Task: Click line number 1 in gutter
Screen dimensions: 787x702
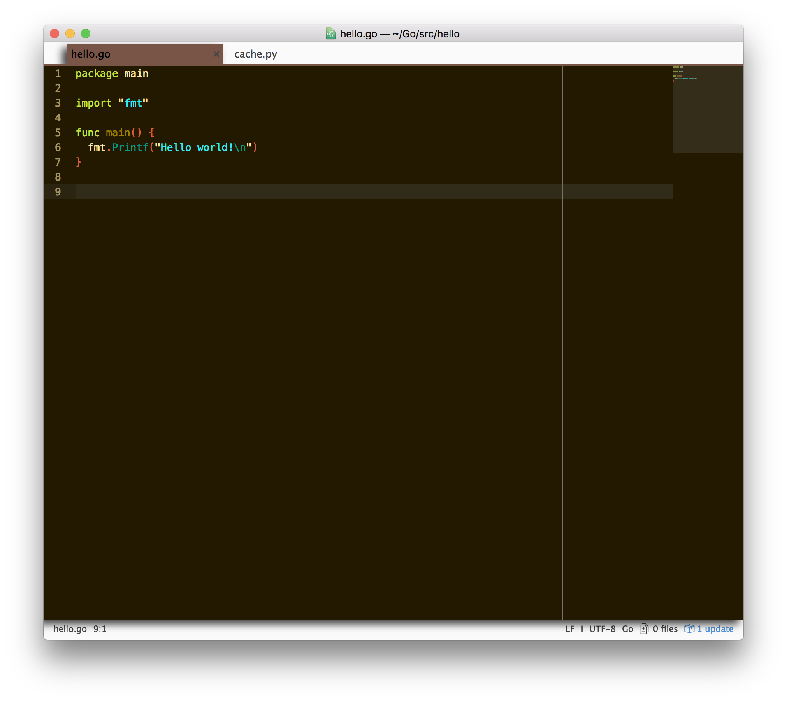Action: tap(58, 74)
